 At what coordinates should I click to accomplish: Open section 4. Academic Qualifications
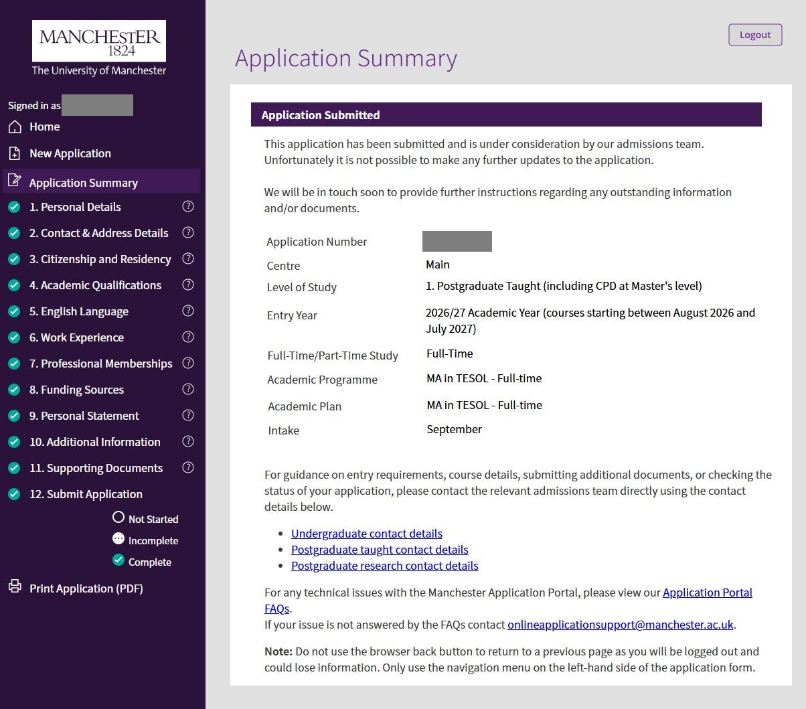[x=95, y=285]
